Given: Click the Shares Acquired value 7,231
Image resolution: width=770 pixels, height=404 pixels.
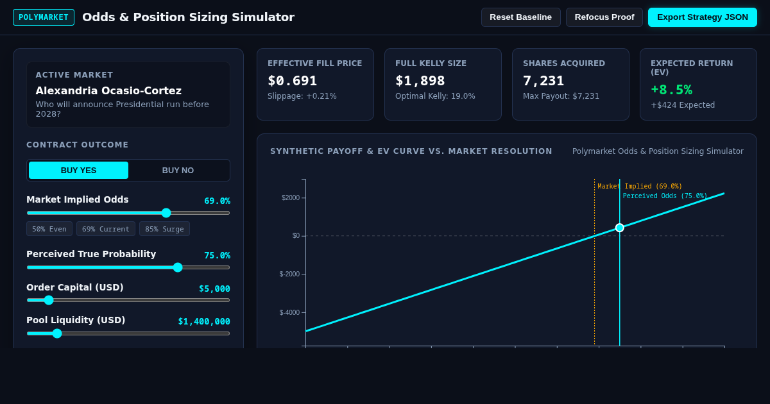Looking at the screenshot, I should (x=543, y=81).
